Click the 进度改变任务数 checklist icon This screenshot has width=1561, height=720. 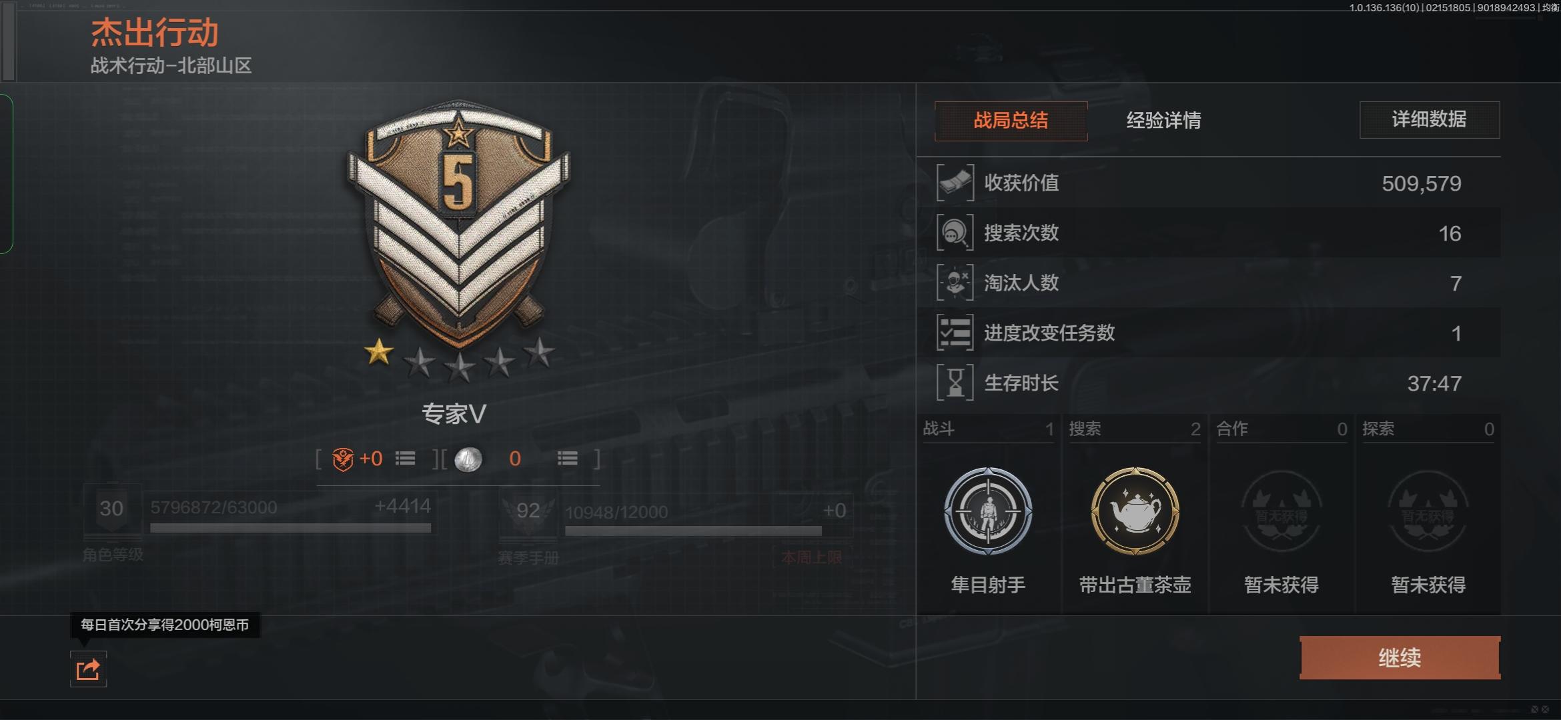[955, 333]
